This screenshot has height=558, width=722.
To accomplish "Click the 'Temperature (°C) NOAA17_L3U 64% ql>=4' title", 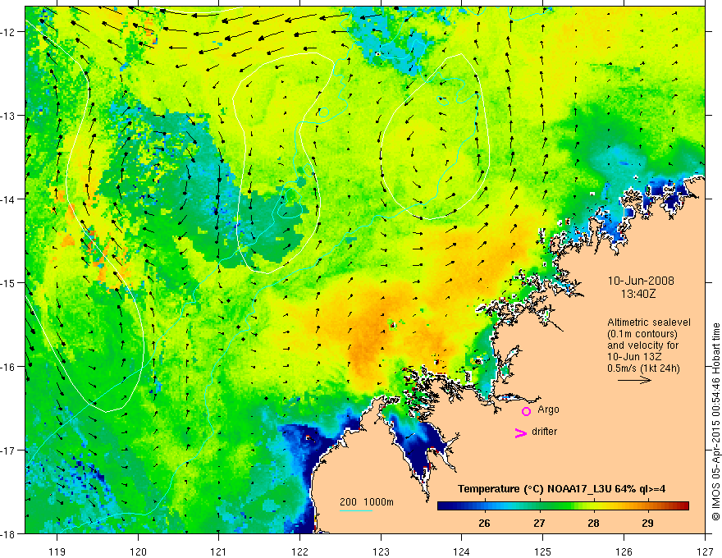I will coord(561,489).
